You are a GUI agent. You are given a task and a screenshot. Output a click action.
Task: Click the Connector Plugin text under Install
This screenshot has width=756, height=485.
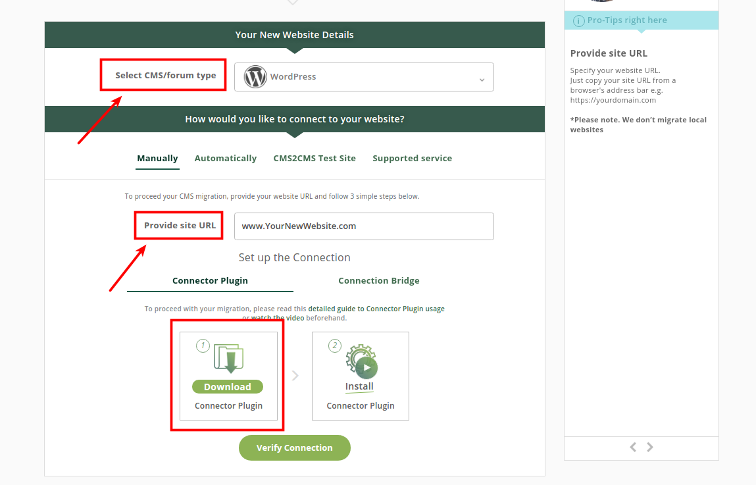coord(361,406)
